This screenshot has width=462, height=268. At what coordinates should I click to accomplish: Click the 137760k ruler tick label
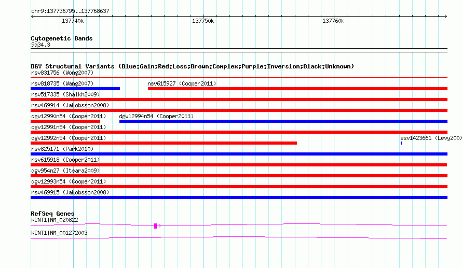coord(333,21)
